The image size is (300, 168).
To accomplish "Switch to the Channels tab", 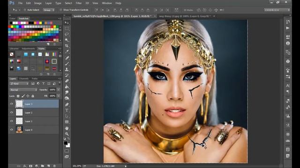I will [x=24, y=79].
